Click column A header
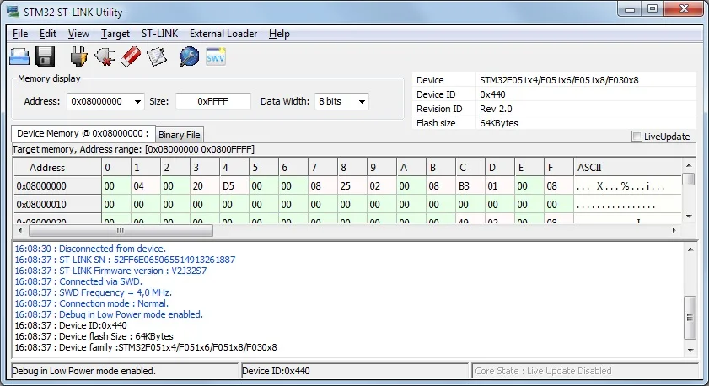Screen dimensions: 709x386 point(411,167)
